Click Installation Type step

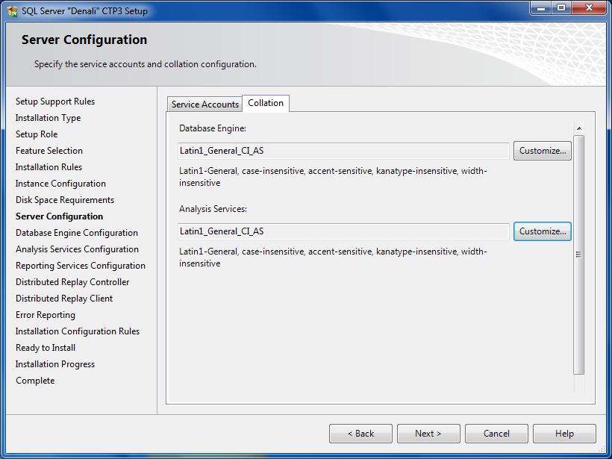tap(48, 118)
